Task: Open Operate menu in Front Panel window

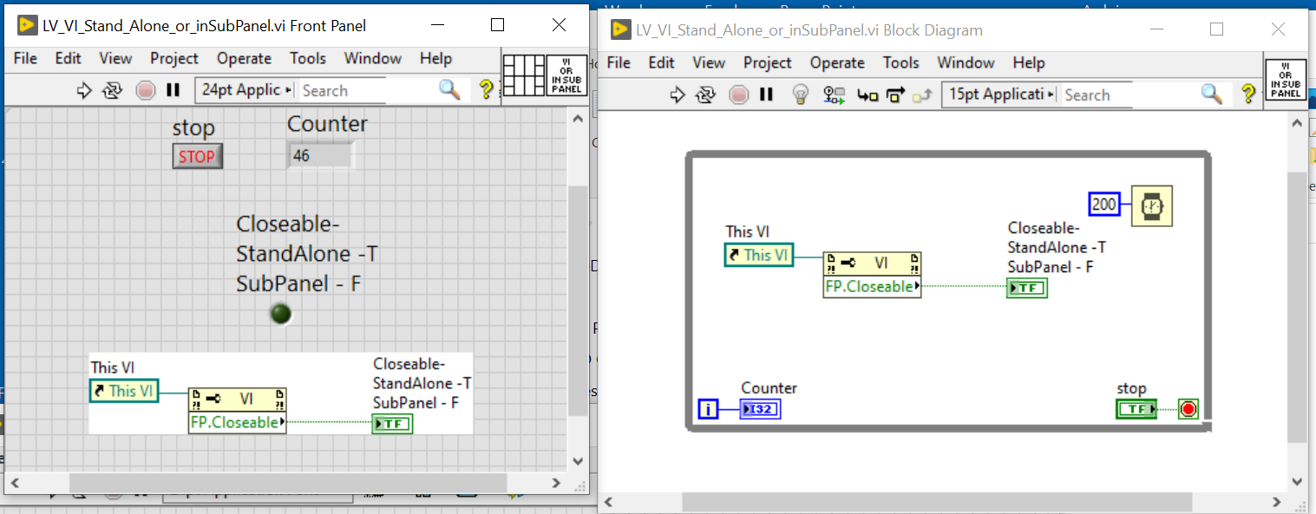Action: 244,58
